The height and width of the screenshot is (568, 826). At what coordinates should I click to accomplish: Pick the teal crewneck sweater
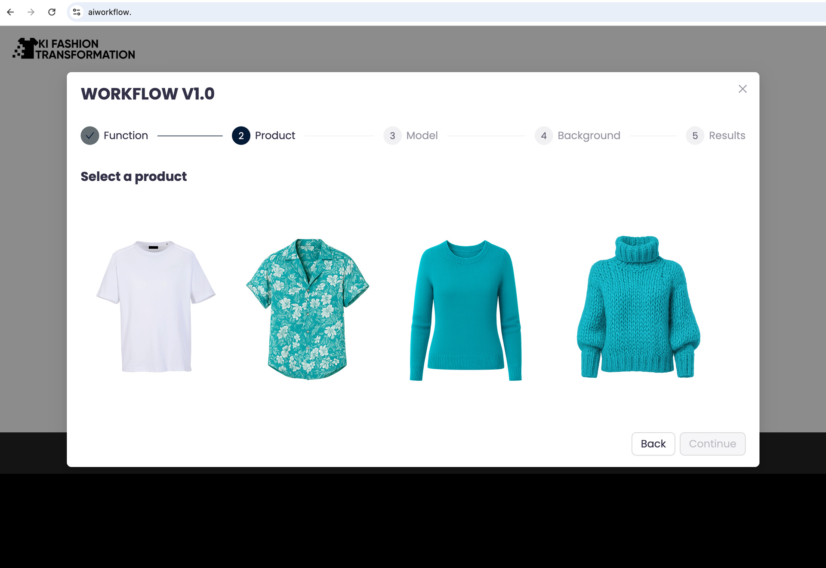pyautogui.click(x=466, y=310)
